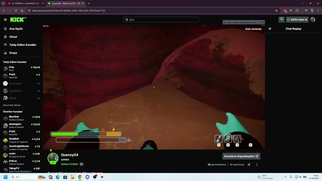This screenshot has width=322, height=181.
Task: Open the ad blocker extension
Action: pos(285,11)
